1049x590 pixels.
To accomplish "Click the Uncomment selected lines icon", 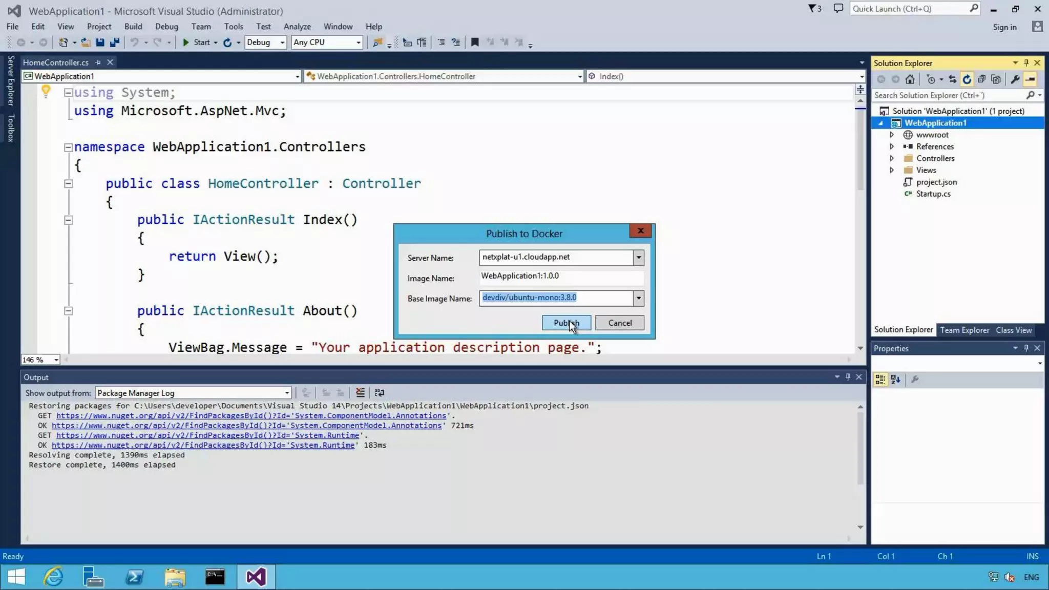I will (x=455, y=43).
